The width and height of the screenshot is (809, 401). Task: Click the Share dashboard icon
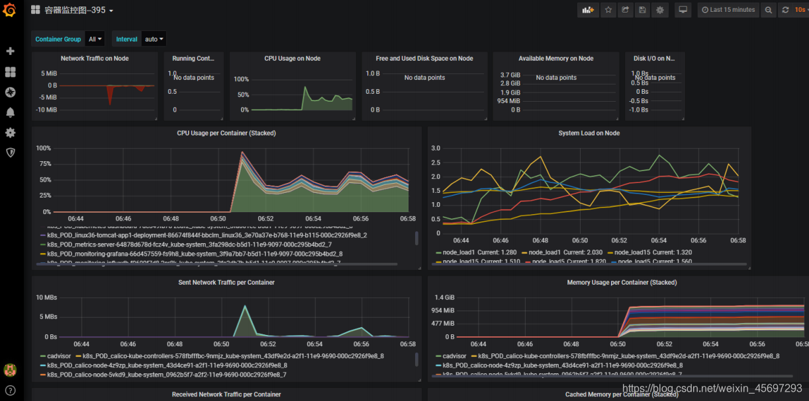click(x=626, y=10)
